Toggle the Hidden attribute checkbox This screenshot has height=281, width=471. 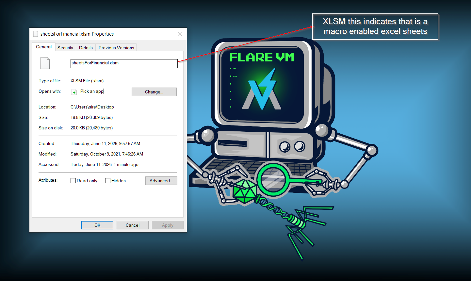click(108, 181)
